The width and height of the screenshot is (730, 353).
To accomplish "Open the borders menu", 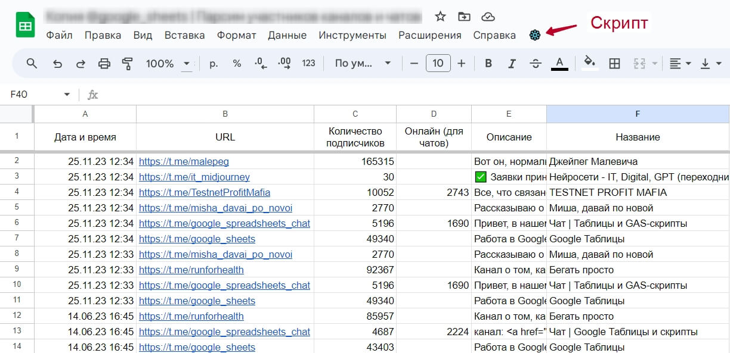I will click(615, 63).
